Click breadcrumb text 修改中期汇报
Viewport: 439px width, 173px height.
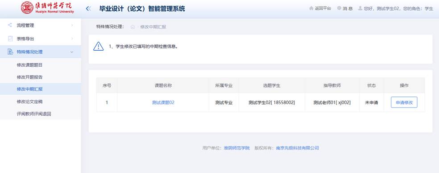[x=153, y=27]
